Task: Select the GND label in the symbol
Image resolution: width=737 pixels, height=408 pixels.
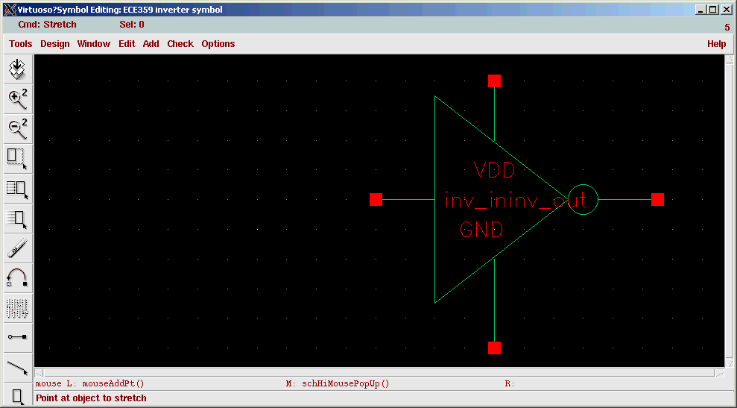Action: (481, 230)
